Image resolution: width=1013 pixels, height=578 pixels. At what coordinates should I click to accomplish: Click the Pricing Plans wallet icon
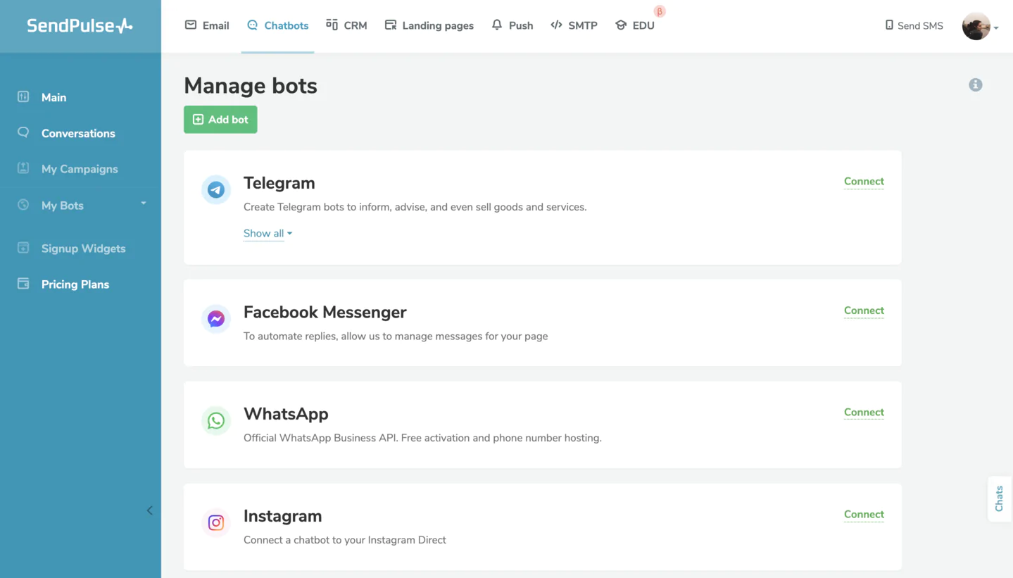tap(23, 284)
